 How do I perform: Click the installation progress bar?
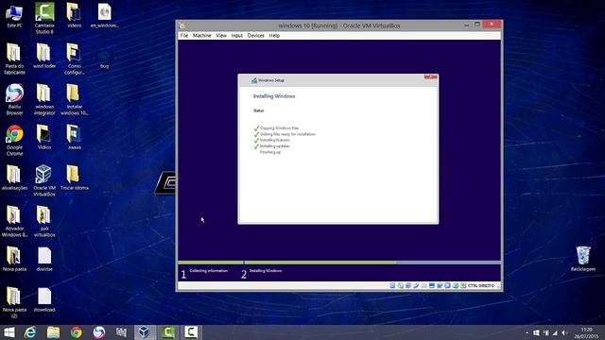[x=339, y=263]
